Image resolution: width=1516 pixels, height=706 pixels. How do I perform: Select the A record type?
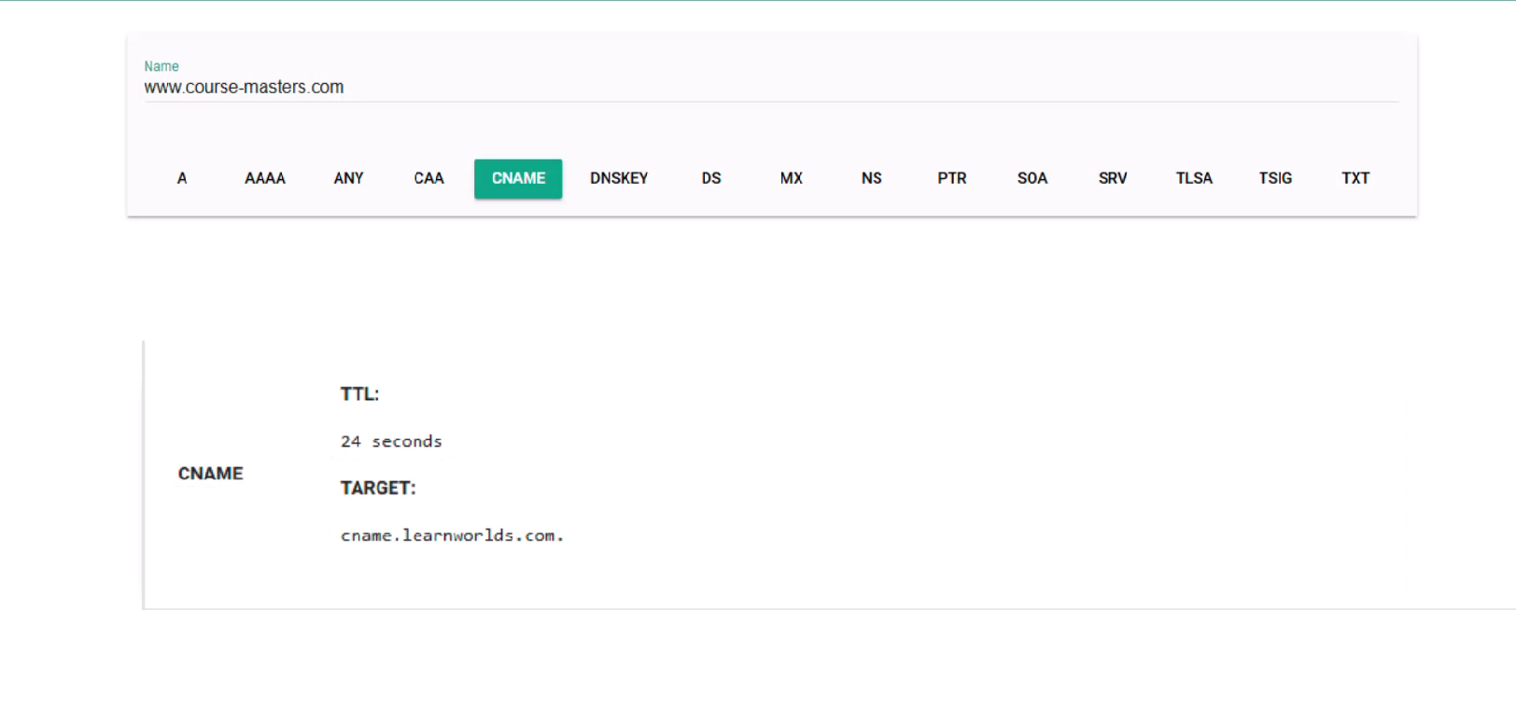(x=182, y=178)
